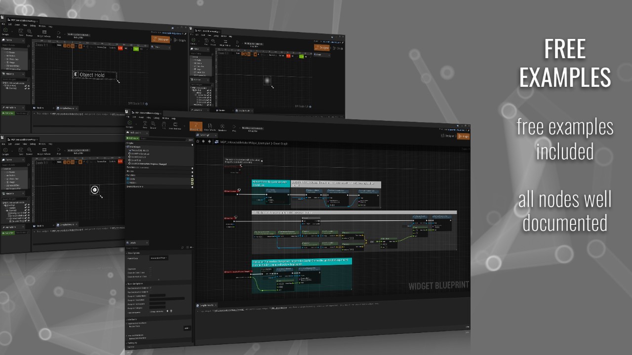Click the Save icon in the top-left window toolbar
Viewport: 632px width, 355px height.
21,32
